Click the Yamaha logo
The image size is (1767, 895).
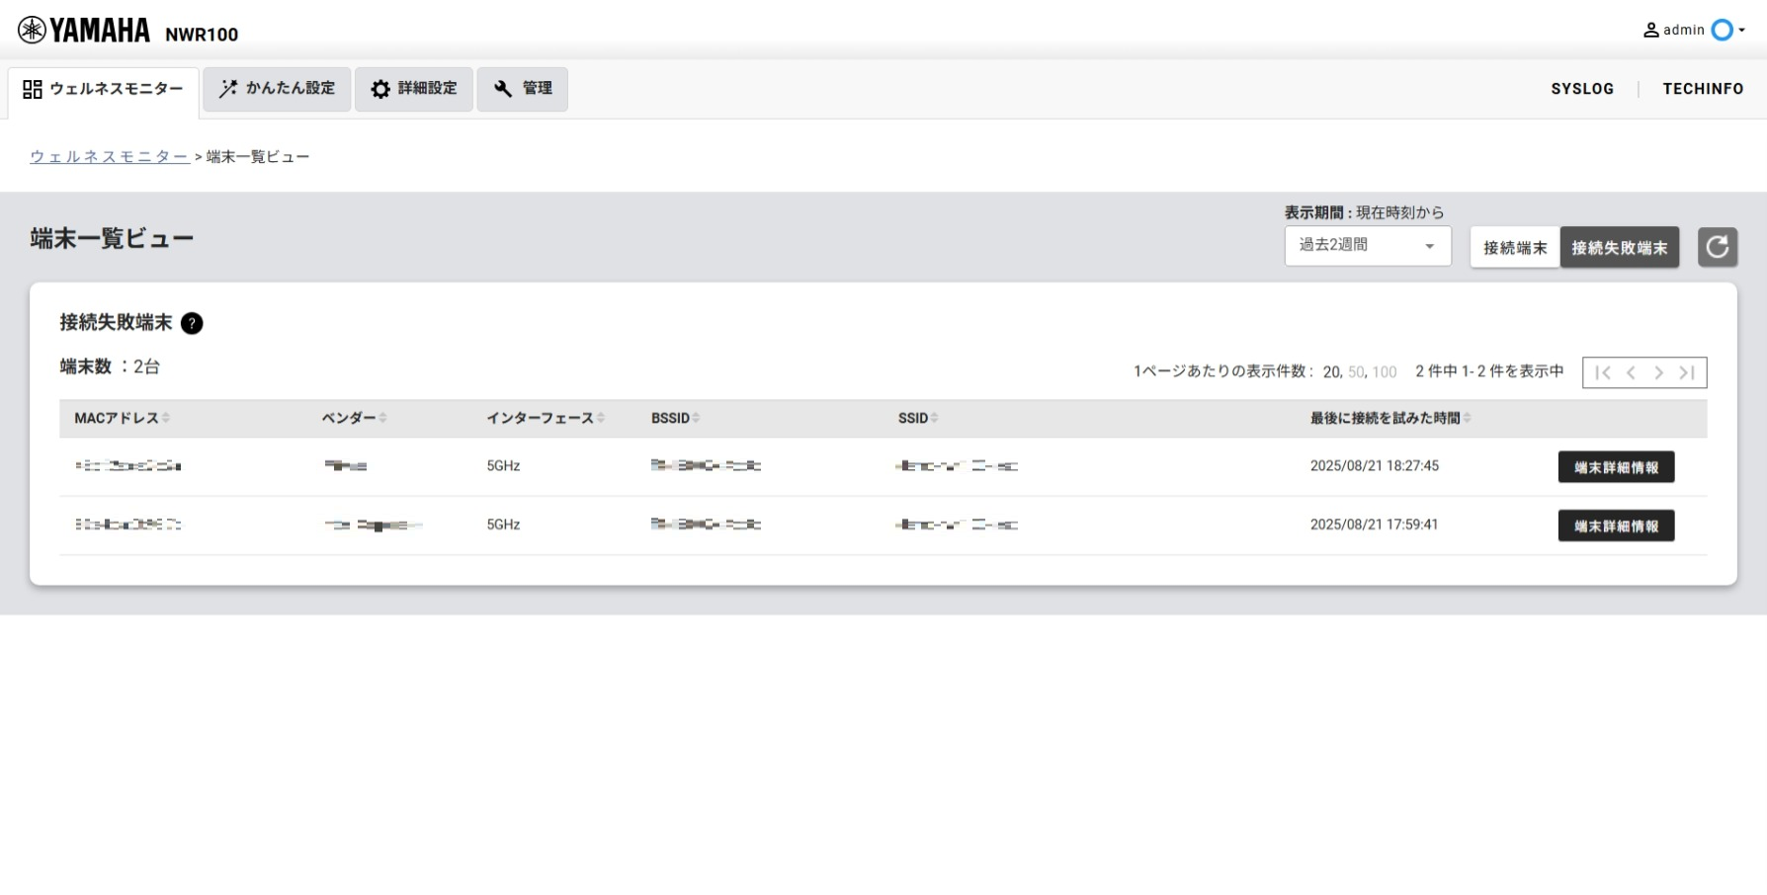[x=84, y=31]
